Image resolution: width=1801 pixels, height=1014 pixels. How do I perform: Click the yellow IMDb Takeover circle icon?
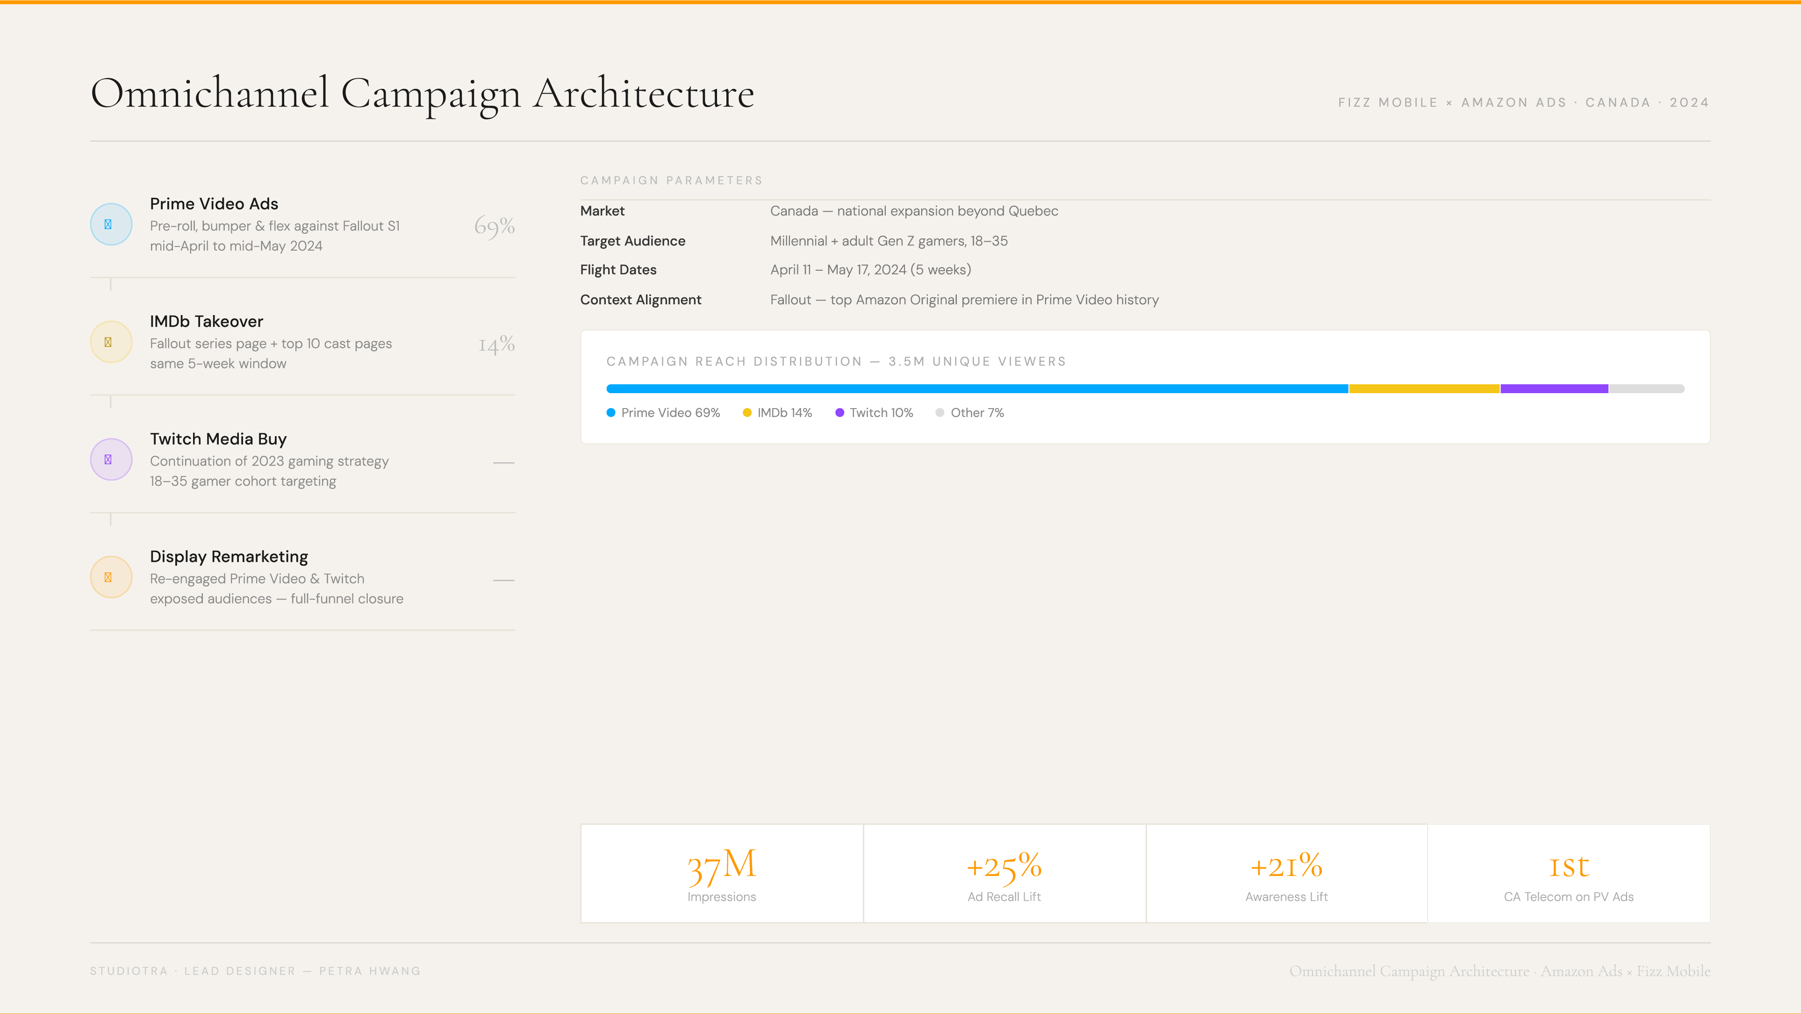click(x=111, y=342)
